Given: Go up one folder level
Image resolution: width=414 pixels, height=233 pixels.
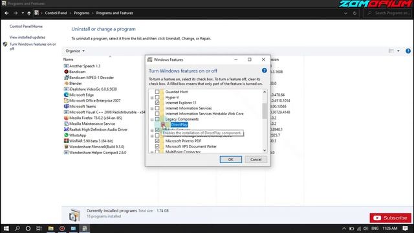Looking at the screenshot, I should pos(29,13).
